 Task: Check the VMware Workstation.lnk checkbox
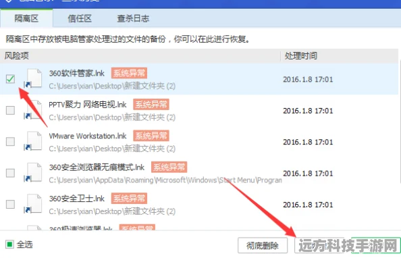coord(10,142)
